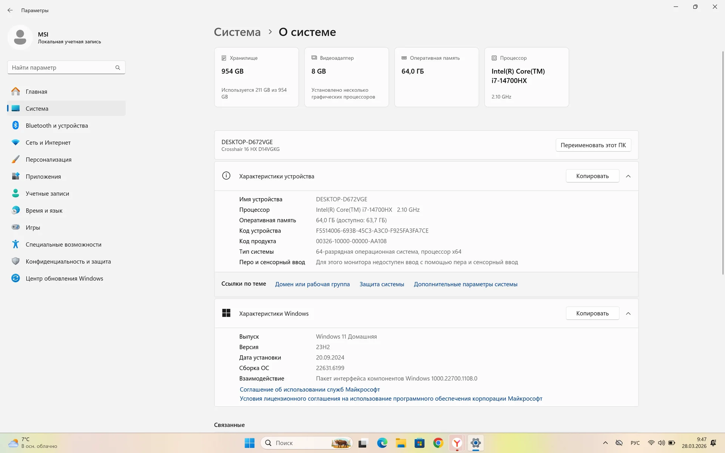The height and width of the screenshot is (453, 725).
Task: Open Сеть и Интернет settings
Action: pos(66,143)
